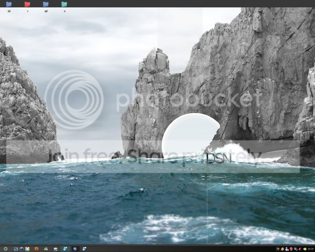Open the second blue folder beside the red one
The image size is (315, 252).
tap(46, 4)
